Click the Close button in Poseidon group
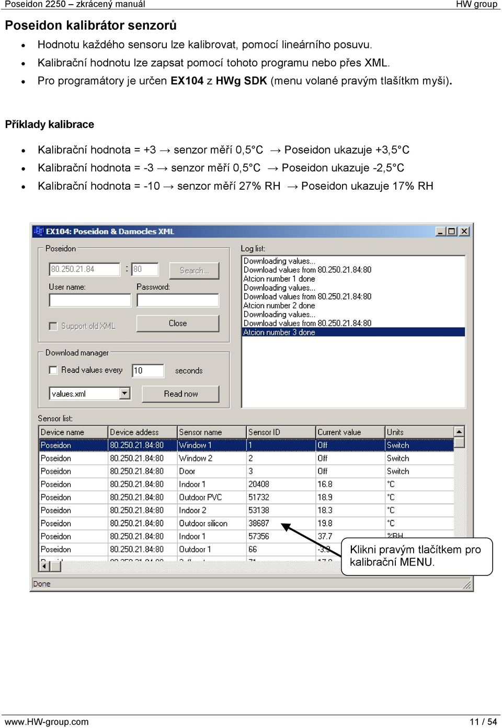This screenshot has width=502, height=728. (178, 323)
